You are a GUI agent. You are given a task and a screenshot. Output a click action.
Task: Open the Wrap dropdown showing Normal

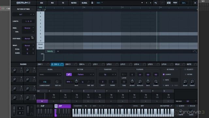pos(28,46)
